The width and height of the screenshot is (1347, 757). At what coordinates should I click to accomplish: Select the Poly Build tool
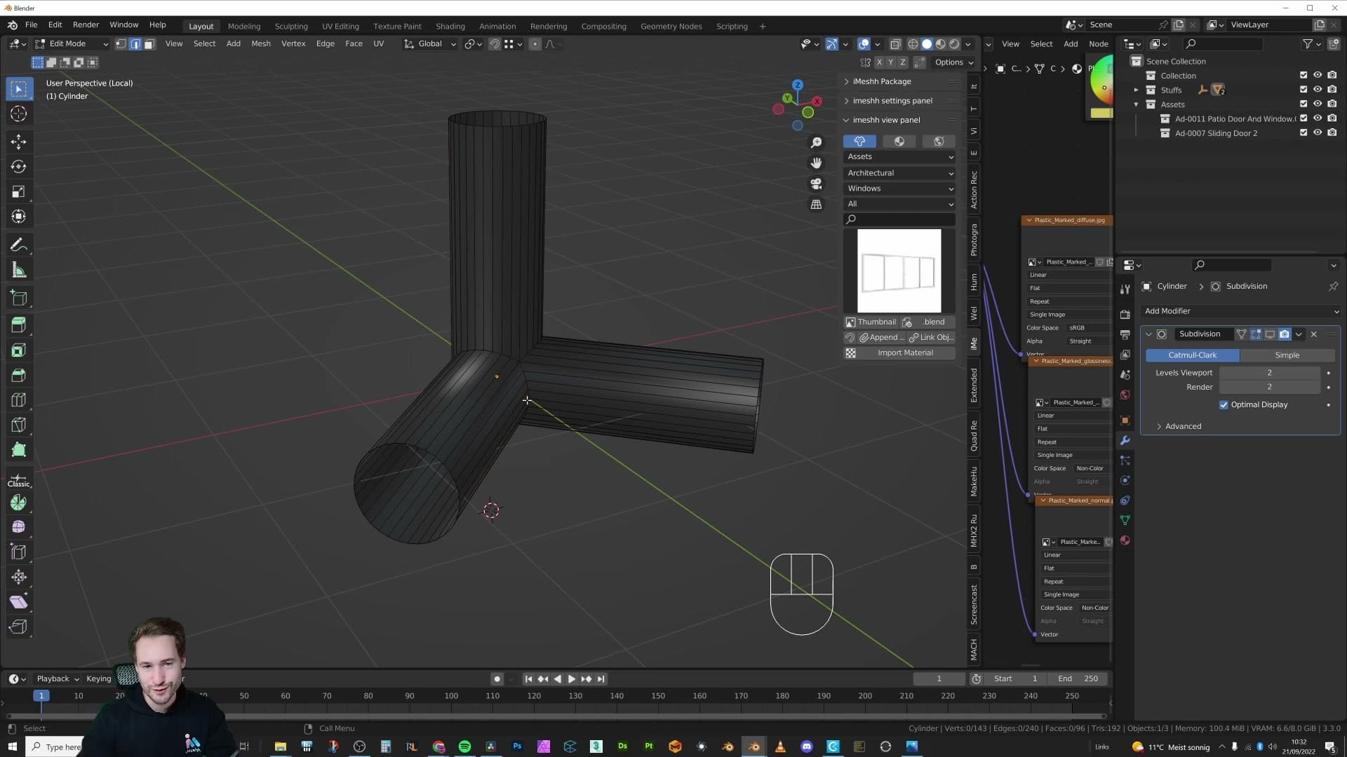19,451
